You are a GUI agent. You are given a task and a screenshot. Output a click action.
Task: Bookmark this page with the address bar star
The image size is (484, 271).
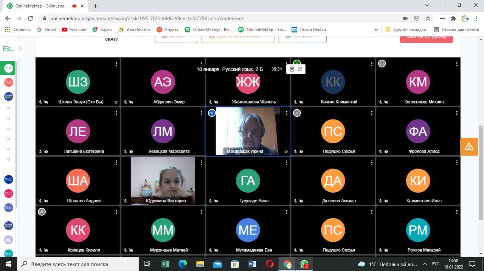pos(428,18)
